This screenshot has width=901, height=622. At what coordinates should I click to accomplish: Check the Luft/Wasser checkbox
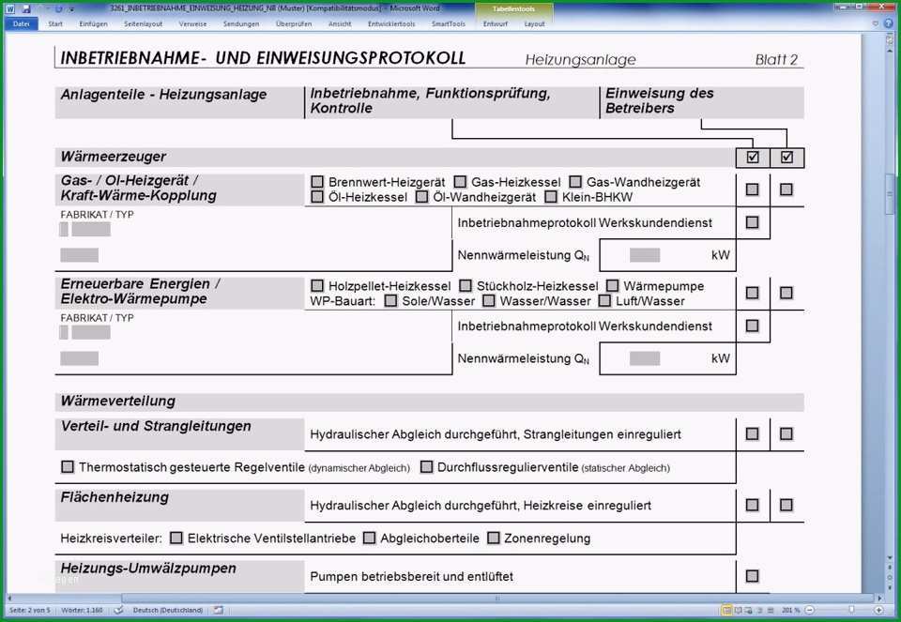click(x=604, y=300)
